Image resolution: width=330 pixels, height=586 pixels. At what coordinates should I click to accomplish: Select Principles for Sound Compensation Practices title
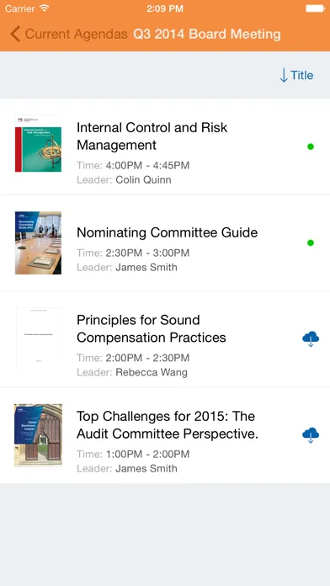coord(151,329)
